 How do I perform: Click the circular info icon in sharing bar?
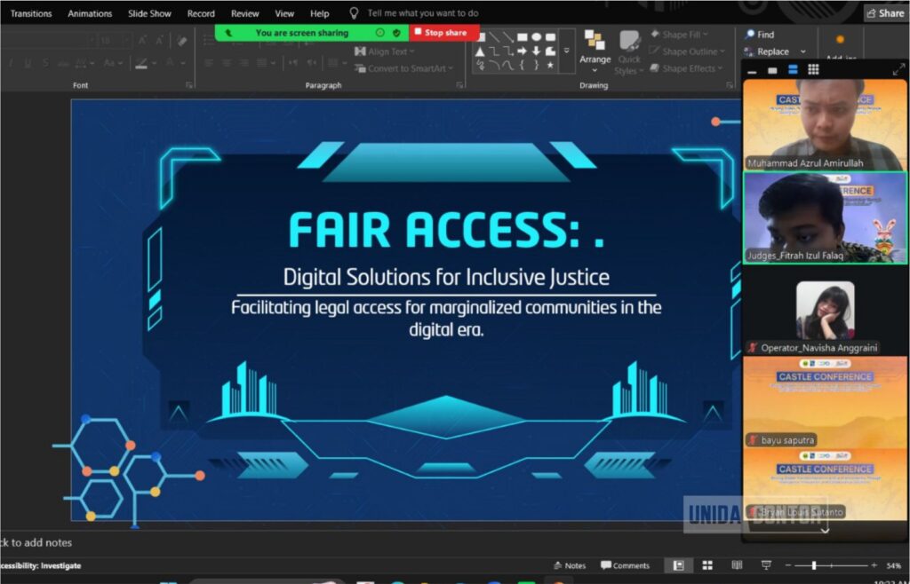(380, 33)
